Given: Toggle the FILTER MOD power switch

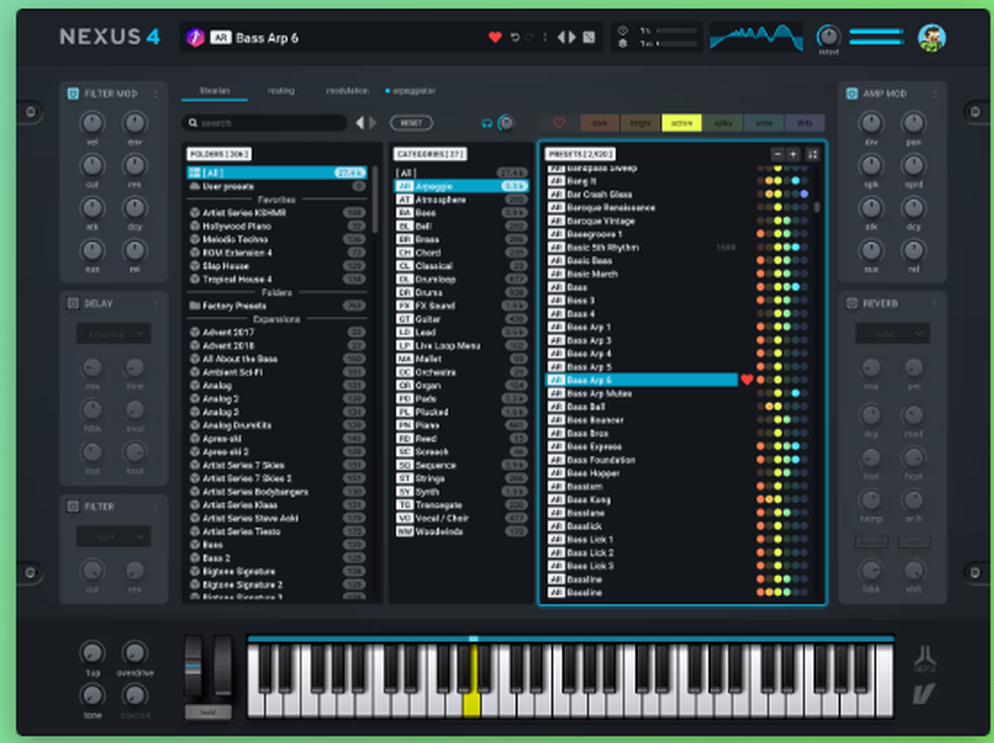Looking at the screenshot, I should (x=73, y=93).
